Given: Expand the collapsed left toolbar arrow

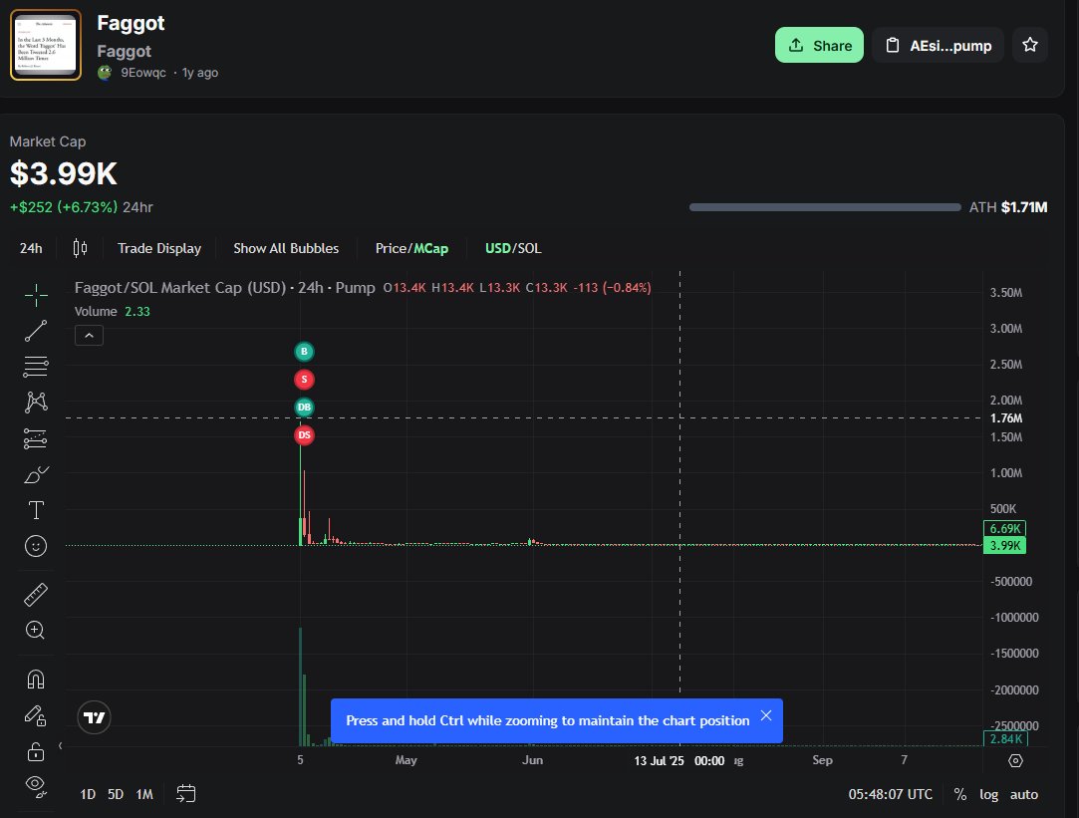Looking at the screenshot, I should click(61, 745).
